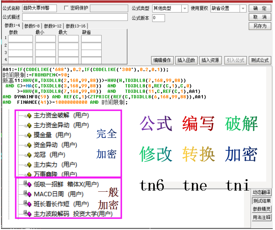Click the icon beside 主力实力 (用户)
Screen dimensions: 275x230
tap(29, 165)
